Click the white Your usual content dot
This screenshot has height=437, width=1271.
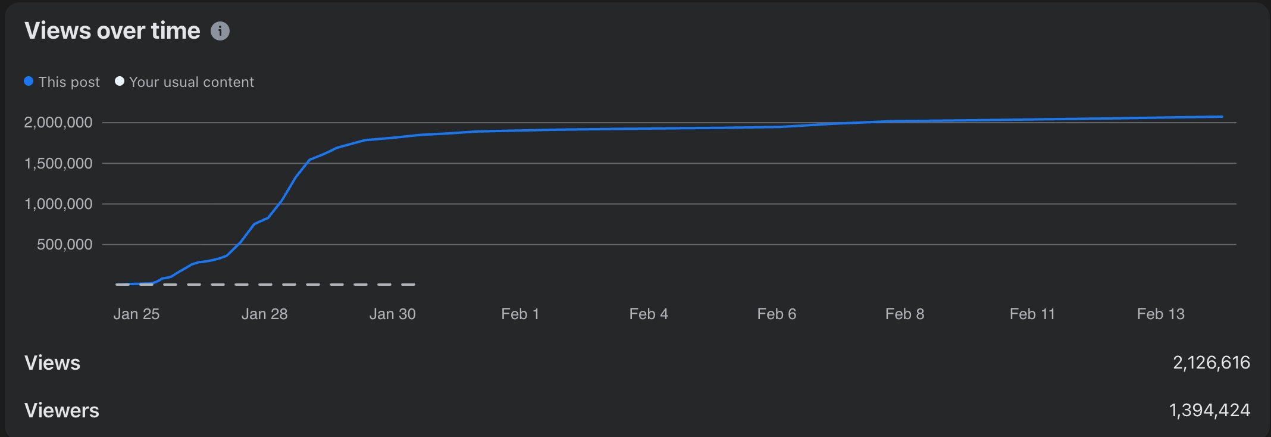click(120, 82)
